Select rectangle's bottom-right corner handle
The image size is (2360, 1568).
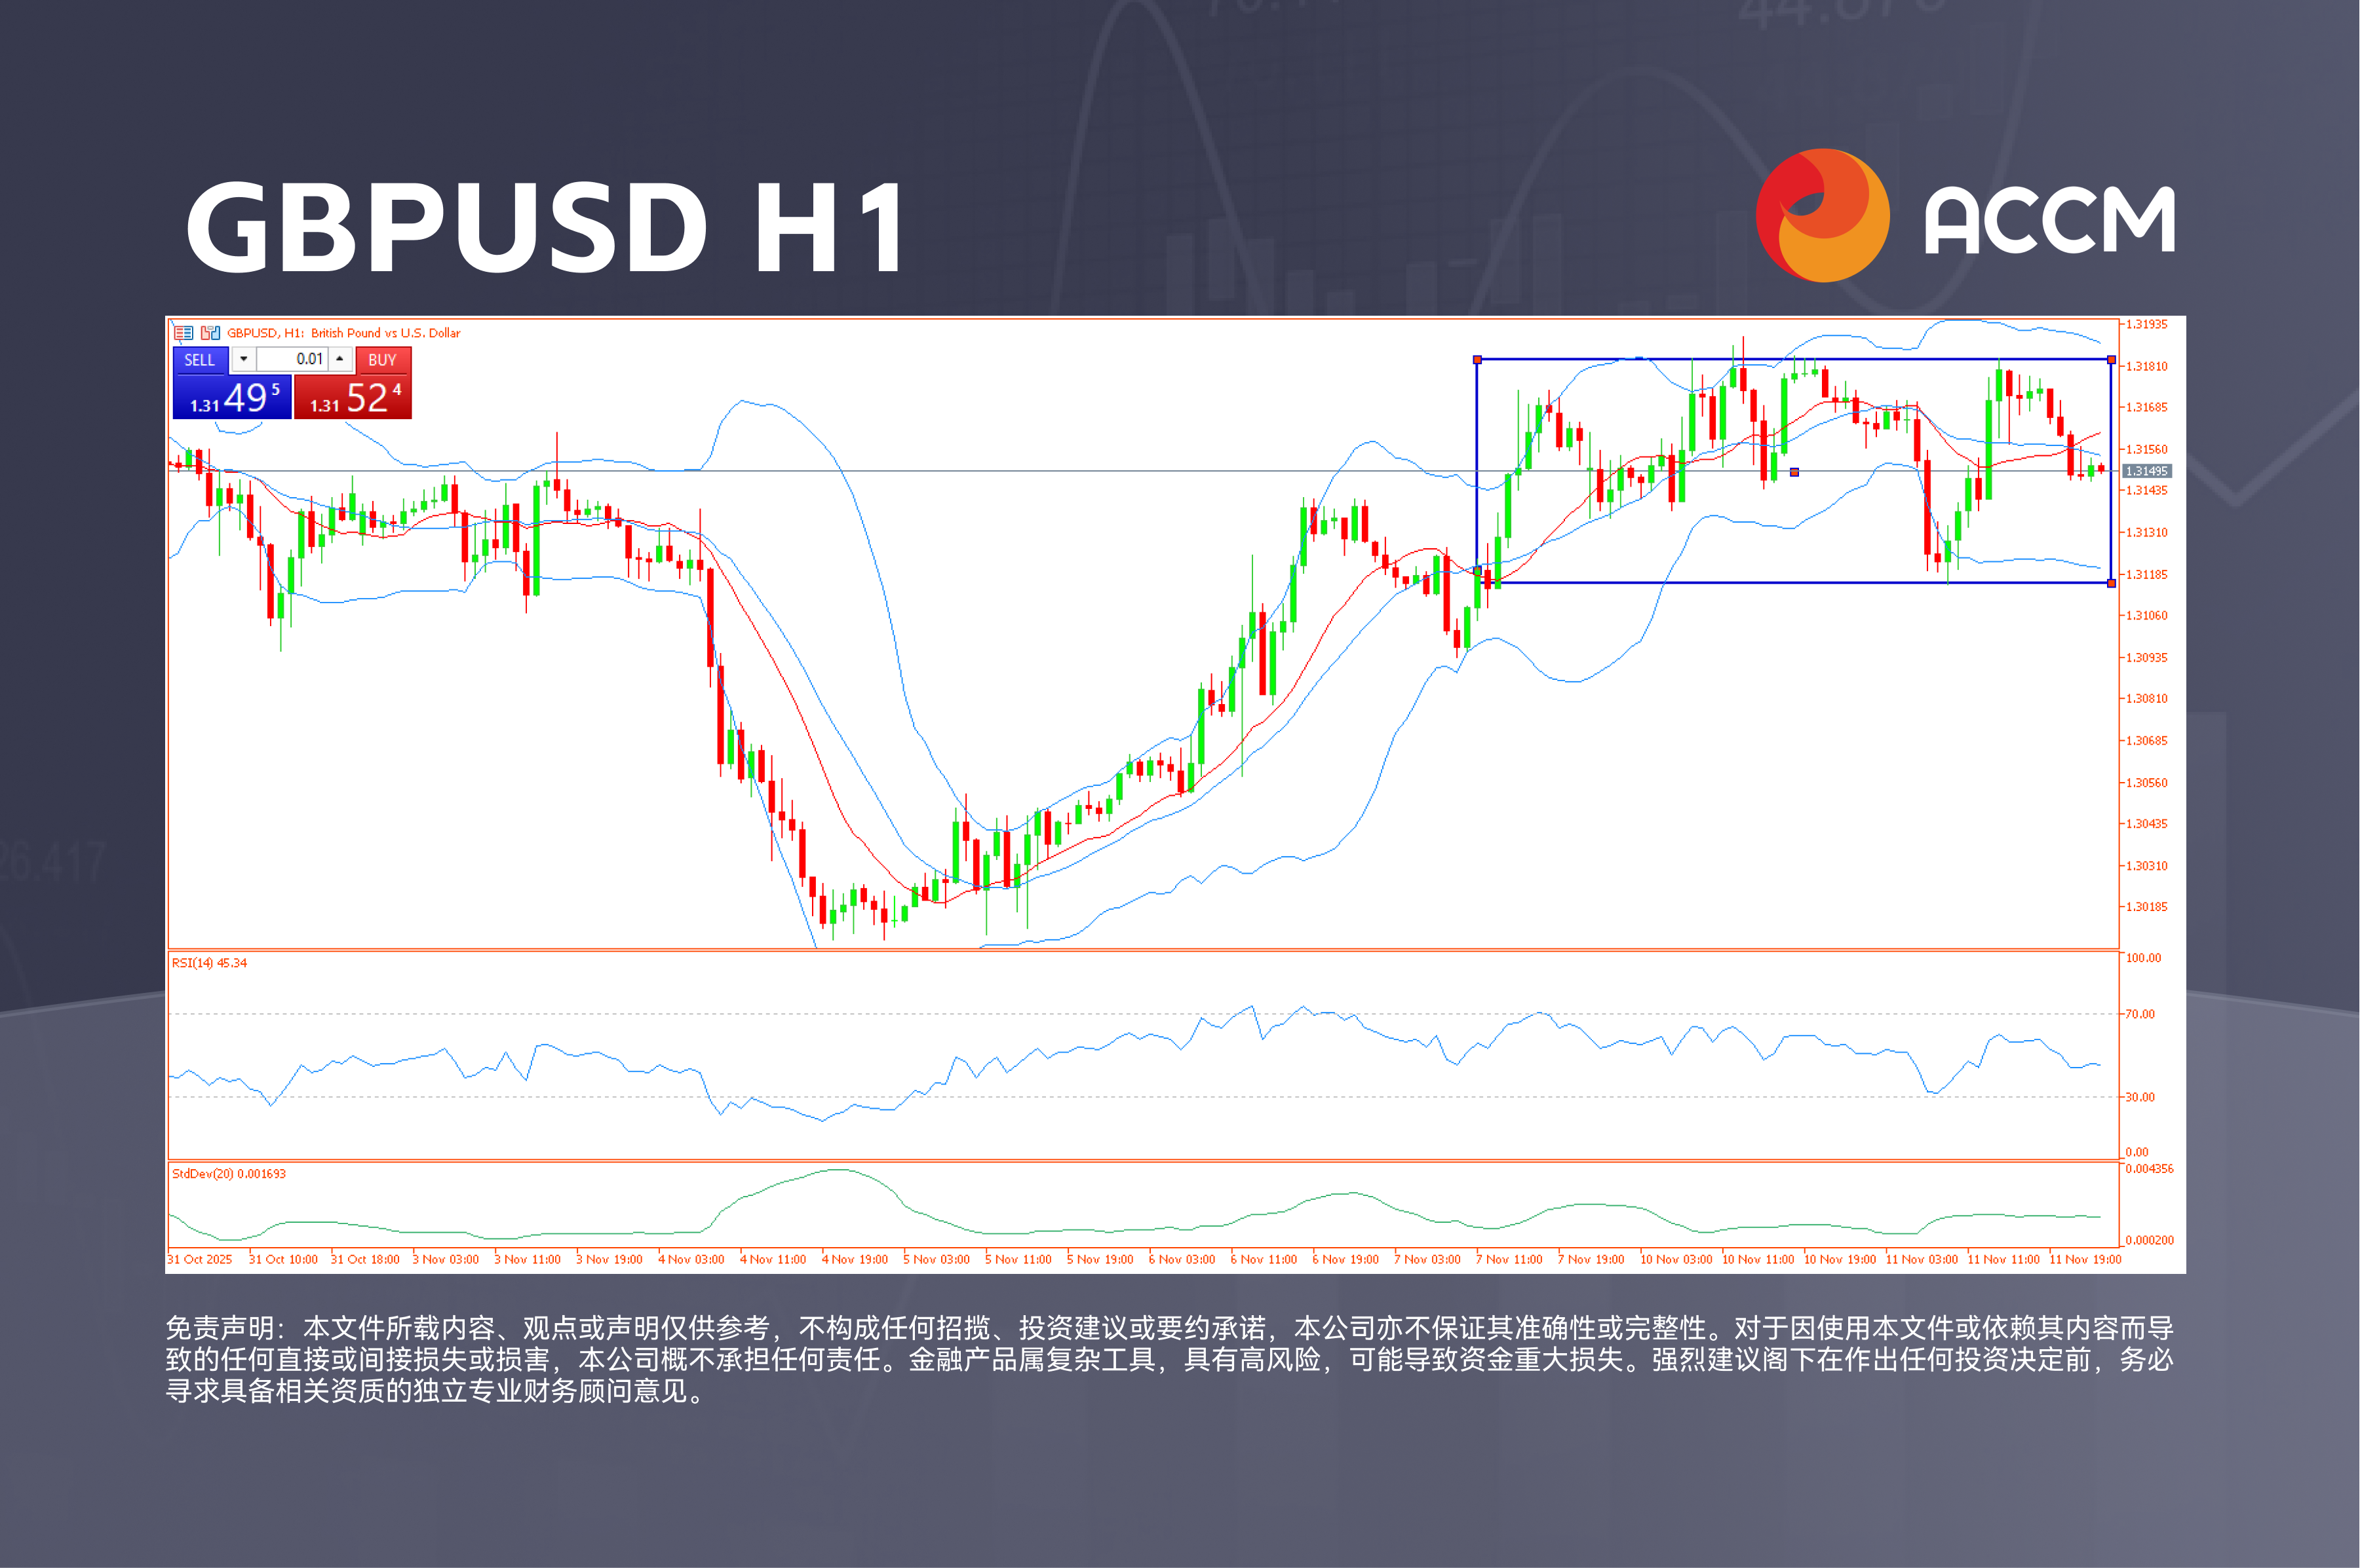tap(2111, 583)
